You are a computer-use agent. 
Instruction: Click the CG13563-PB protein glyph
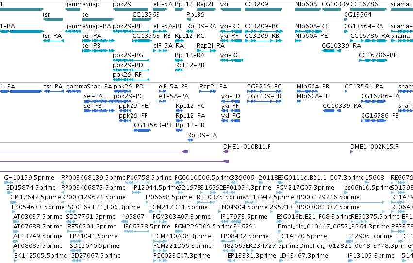(142, 130)
